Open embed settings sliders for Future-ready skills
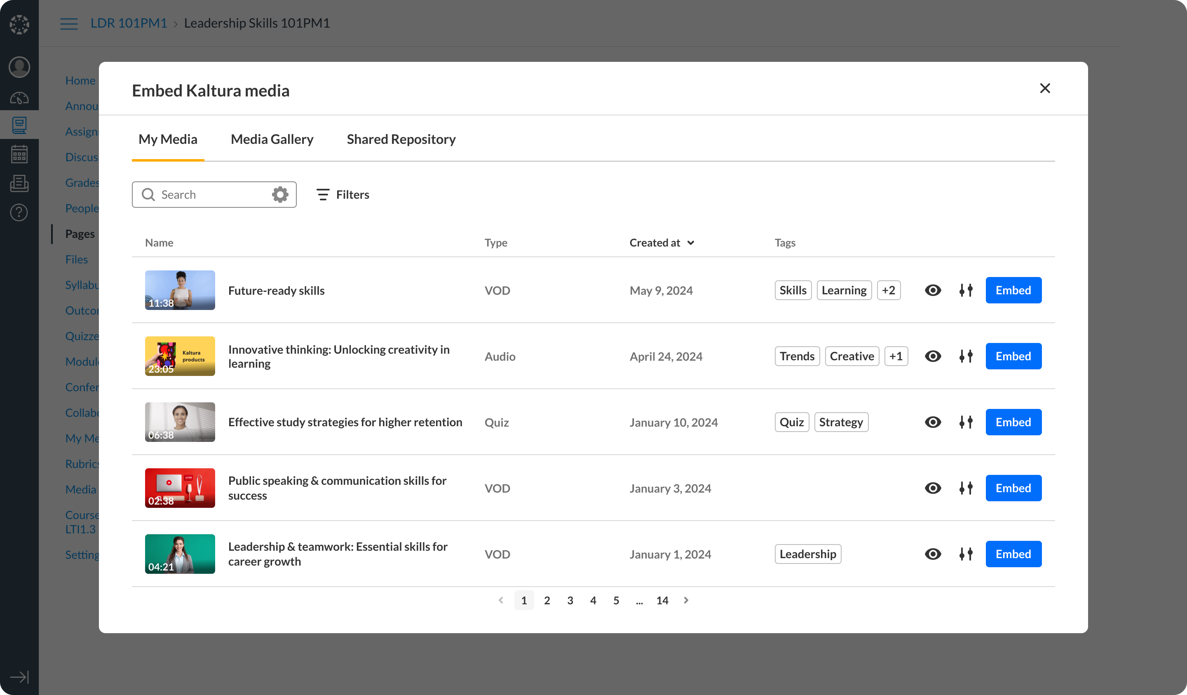The image size is (1187, 695). point(966,290)
